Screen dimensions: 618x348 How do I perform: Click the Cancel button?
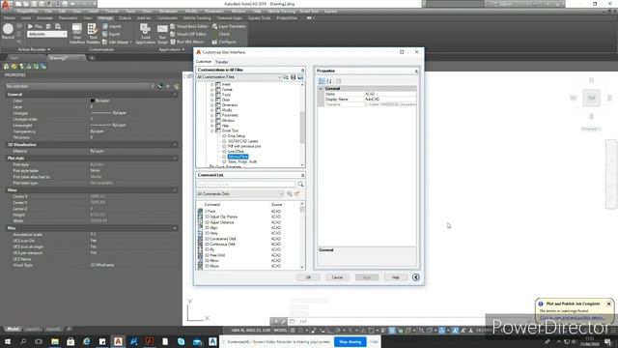337,277
